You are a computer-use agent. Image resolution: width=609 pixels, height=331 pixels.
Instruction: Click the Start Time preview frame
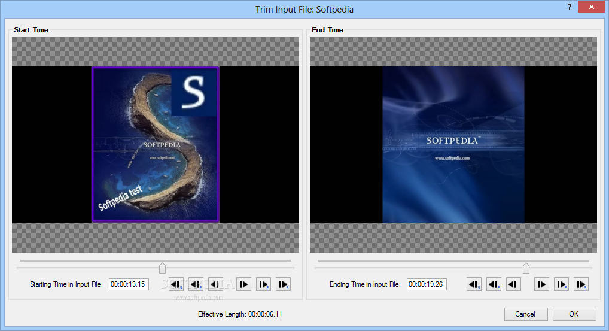tap(156, 144)
